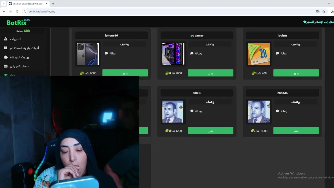Click وصف description field in pc gamer card
334x188 pixels.
210,44
